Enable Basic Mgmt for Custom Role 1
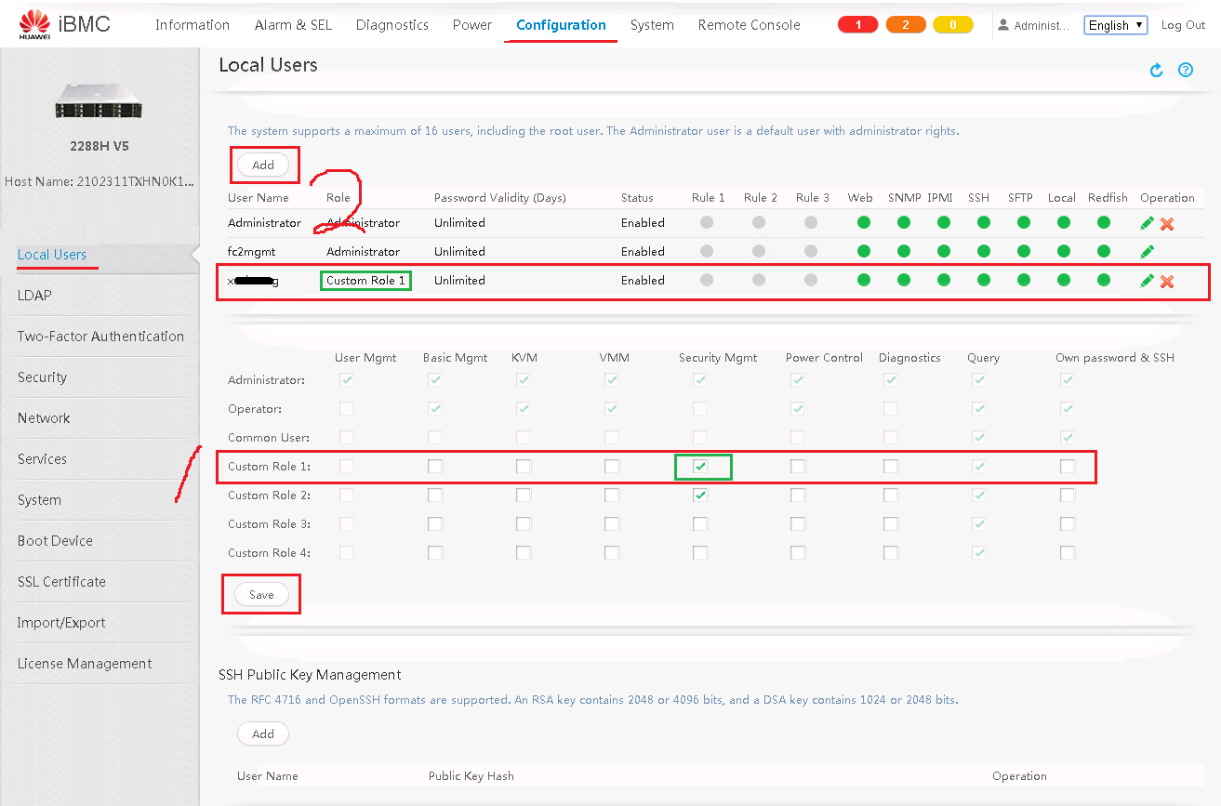1221x806 pixels. coord(435,466)
